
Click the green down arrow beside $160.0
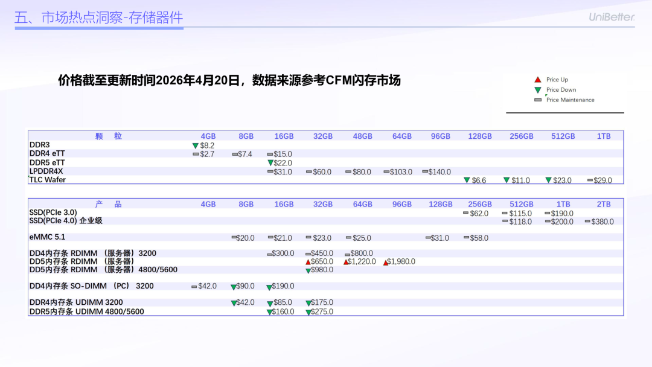pos(269,313)
